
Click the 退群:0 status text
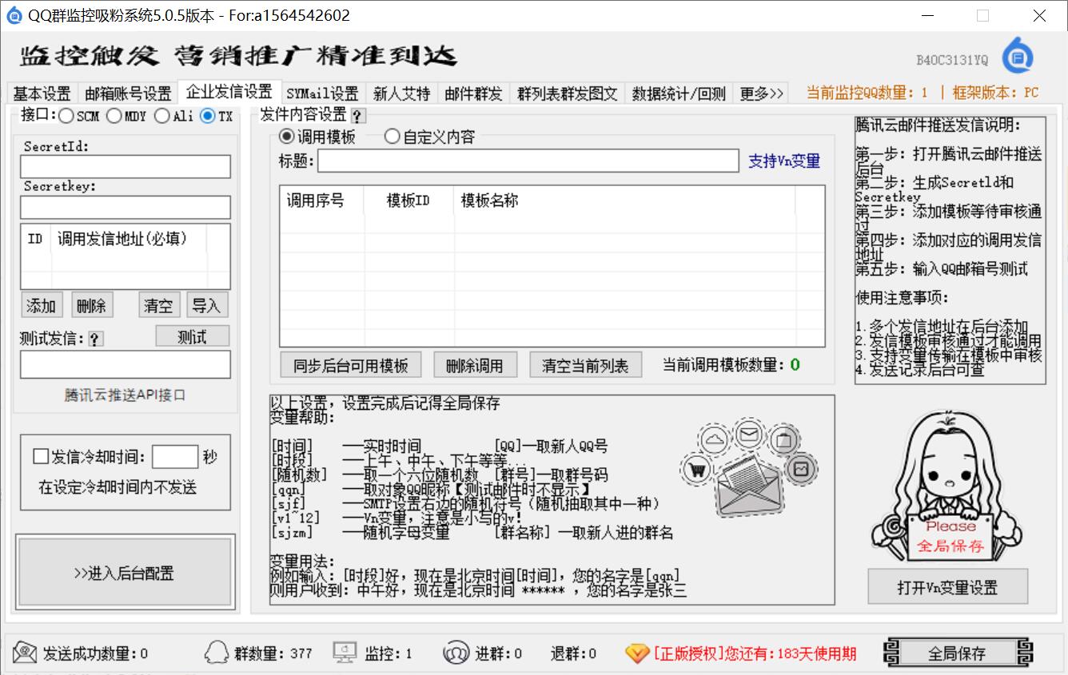click(x=573, y=653)
